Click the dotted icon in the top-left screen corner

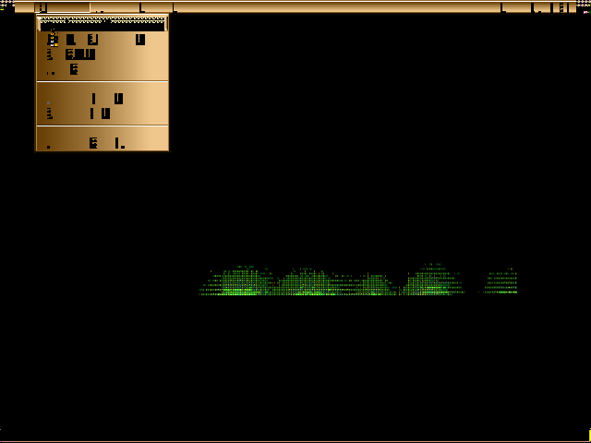coord(6,5)
